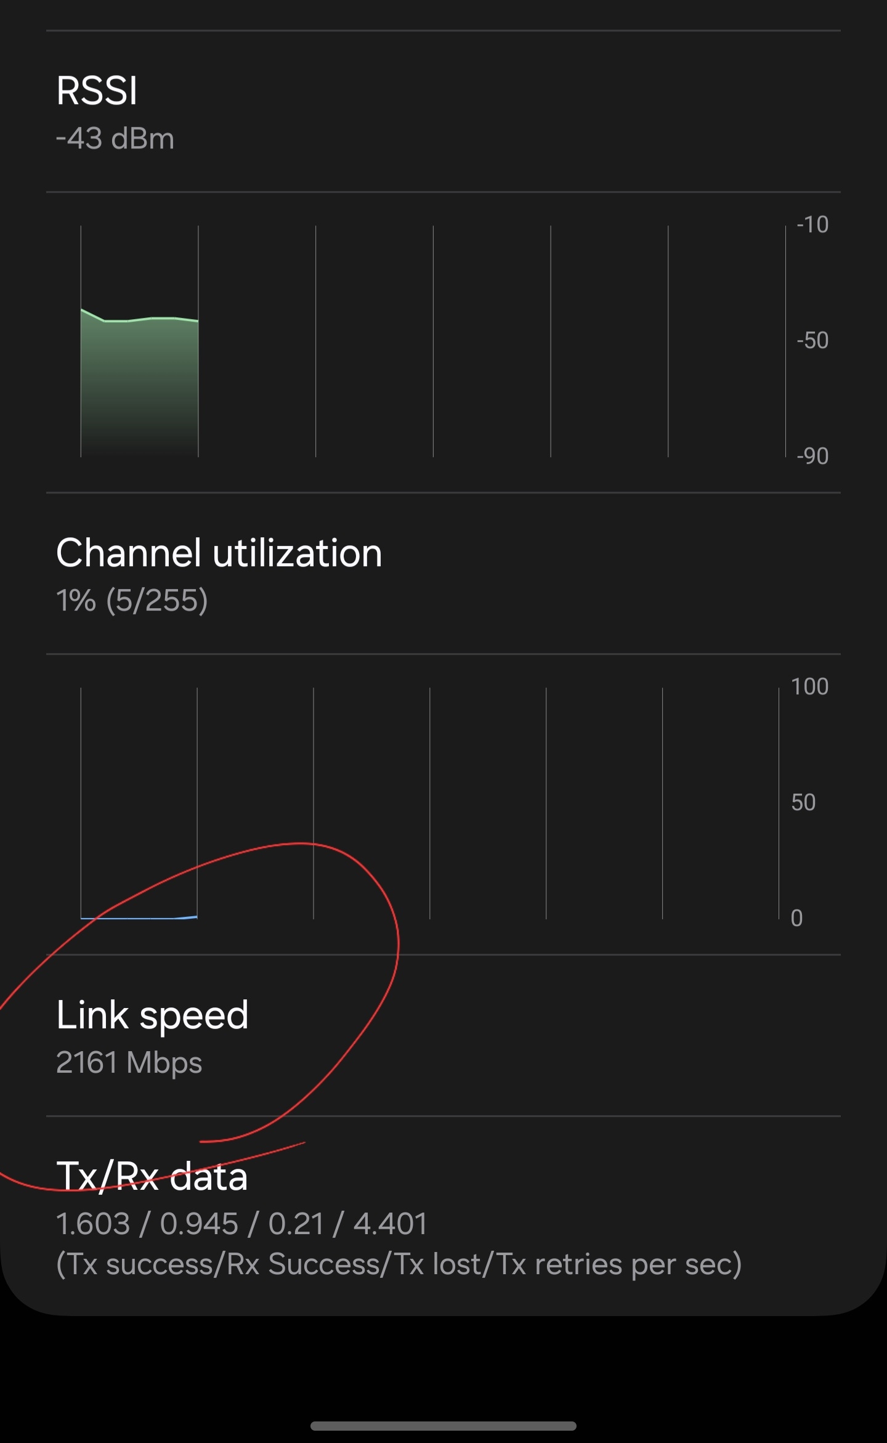This screenshot has height=1443, width=887.
Task: Tap the Link speed heading
Action: (x=152, y=1015)
